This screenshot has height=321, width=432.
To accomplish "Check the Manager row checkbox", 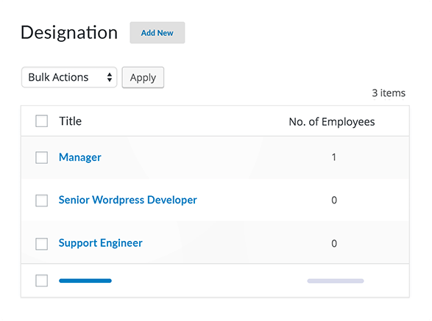I will pos(42,158).
